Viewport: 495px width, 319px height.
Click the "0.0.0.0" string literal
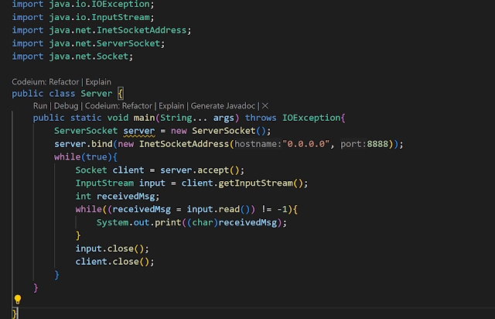[x=306, y=144]
